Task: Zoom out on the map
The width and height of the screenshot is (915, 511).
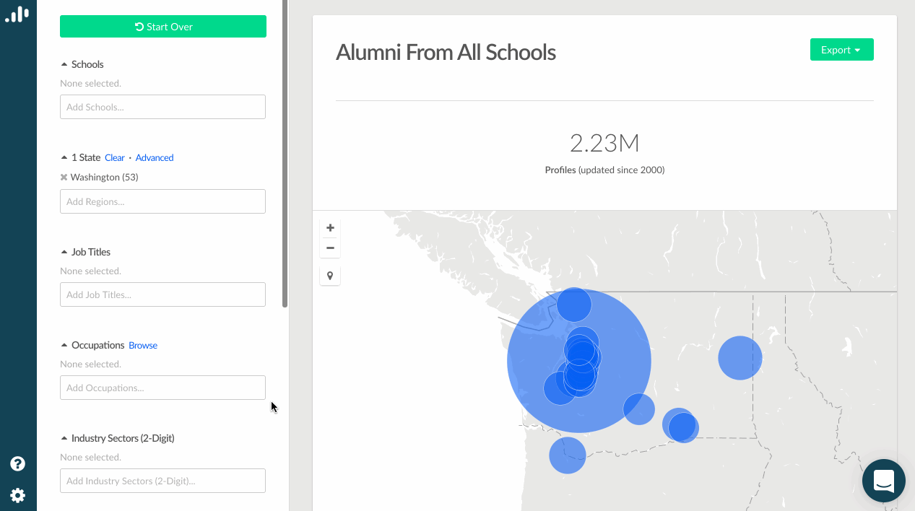Action: click(x=330, y=248)
